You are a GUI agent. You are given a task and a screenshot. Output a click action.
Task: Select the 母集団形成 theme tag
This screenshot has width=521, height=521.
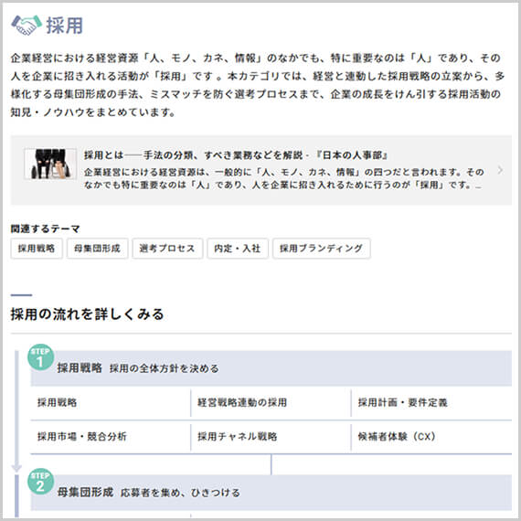[98, 249]
